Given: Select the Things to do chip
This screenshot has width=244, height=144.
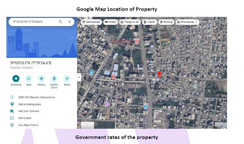Looking at the screenshot, I should point(130,22).
